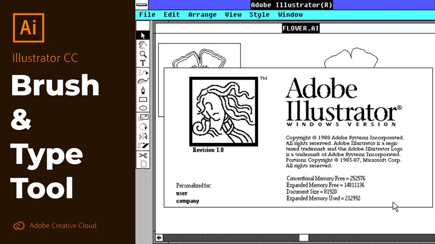Click the left scroll arrow button
435x244 pixels.
(x=159, y=238)
